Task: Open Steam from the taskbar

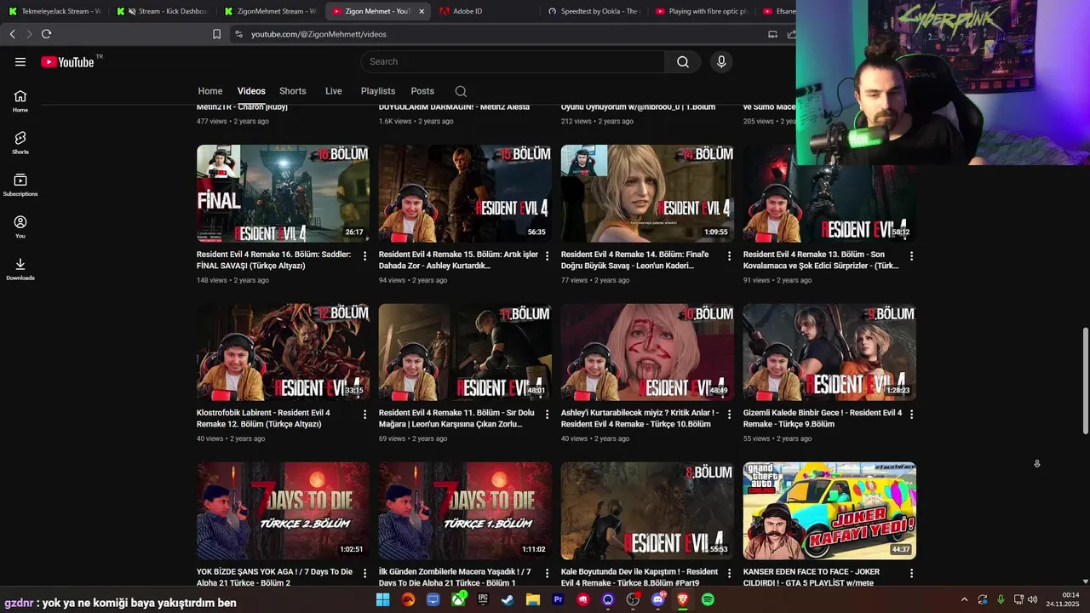Action: coord(508,599)
